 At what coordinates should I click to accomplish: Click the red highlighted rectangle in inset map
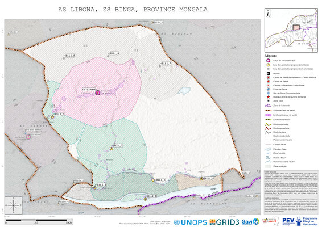pyautogui.click(x=296, y=27)
